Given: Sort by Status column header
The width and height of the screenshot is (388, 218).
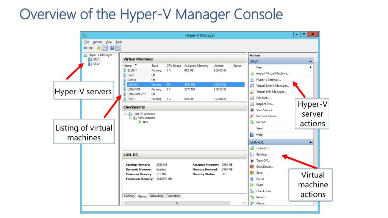Looking at the screenshot, I should click(238, 65).
